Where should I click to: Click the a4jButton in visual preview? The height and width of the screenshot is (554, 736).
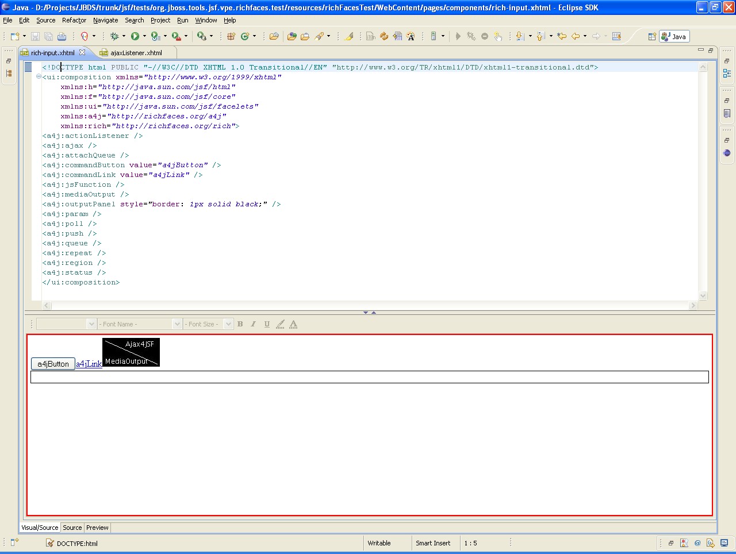[53, 364]
